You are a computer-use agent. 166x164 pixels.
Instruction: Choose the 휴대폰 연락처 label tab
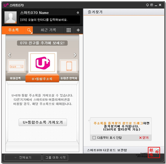[x=69, y=78]
